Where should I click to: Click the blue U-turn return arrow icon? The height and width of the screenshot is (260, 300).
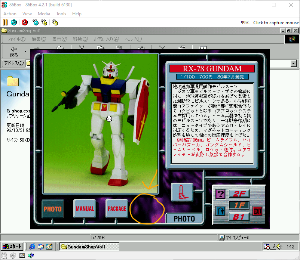(220, 211)
